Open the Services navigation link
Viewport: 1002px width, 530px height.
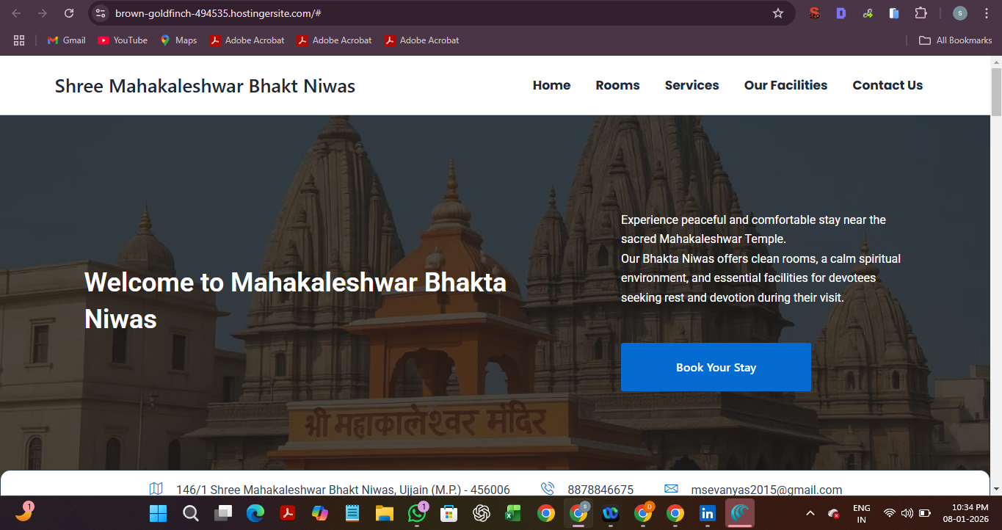(691, 85)
